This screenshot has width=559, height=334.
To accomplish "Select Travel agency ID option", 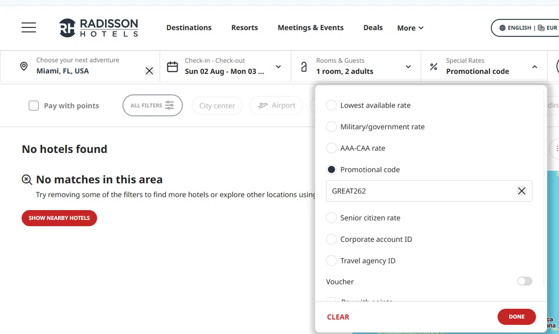I will pyautogui.click(x=331, y=261).
